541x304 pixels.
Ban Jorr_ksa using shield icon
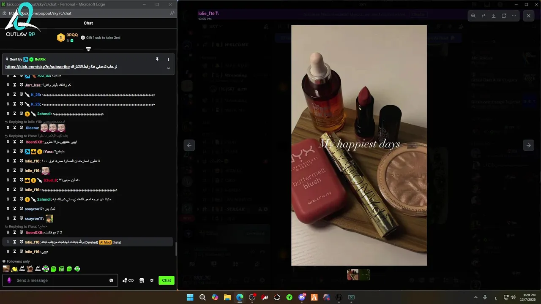(21, 85)
